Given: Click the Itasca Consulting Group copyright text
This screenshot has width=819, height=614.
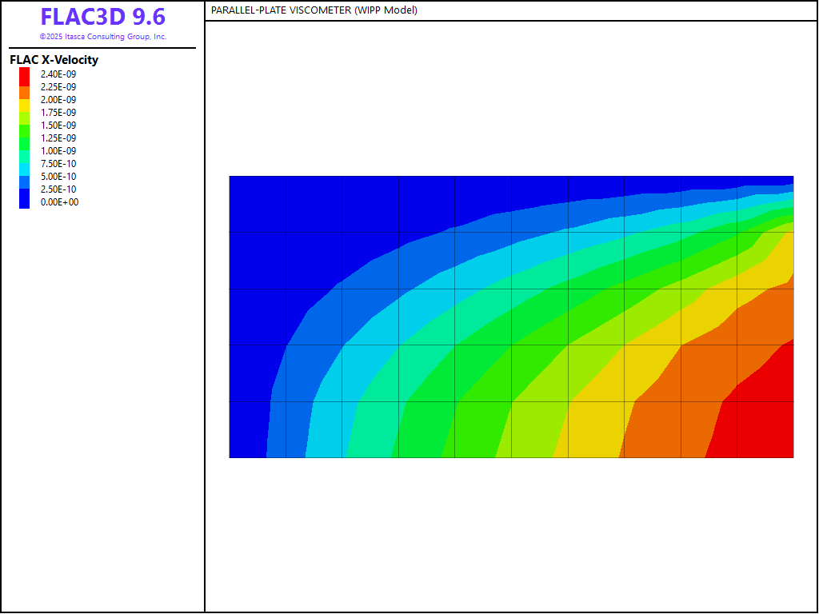Looking at the screenshot, I should click(x=102, y=37).
